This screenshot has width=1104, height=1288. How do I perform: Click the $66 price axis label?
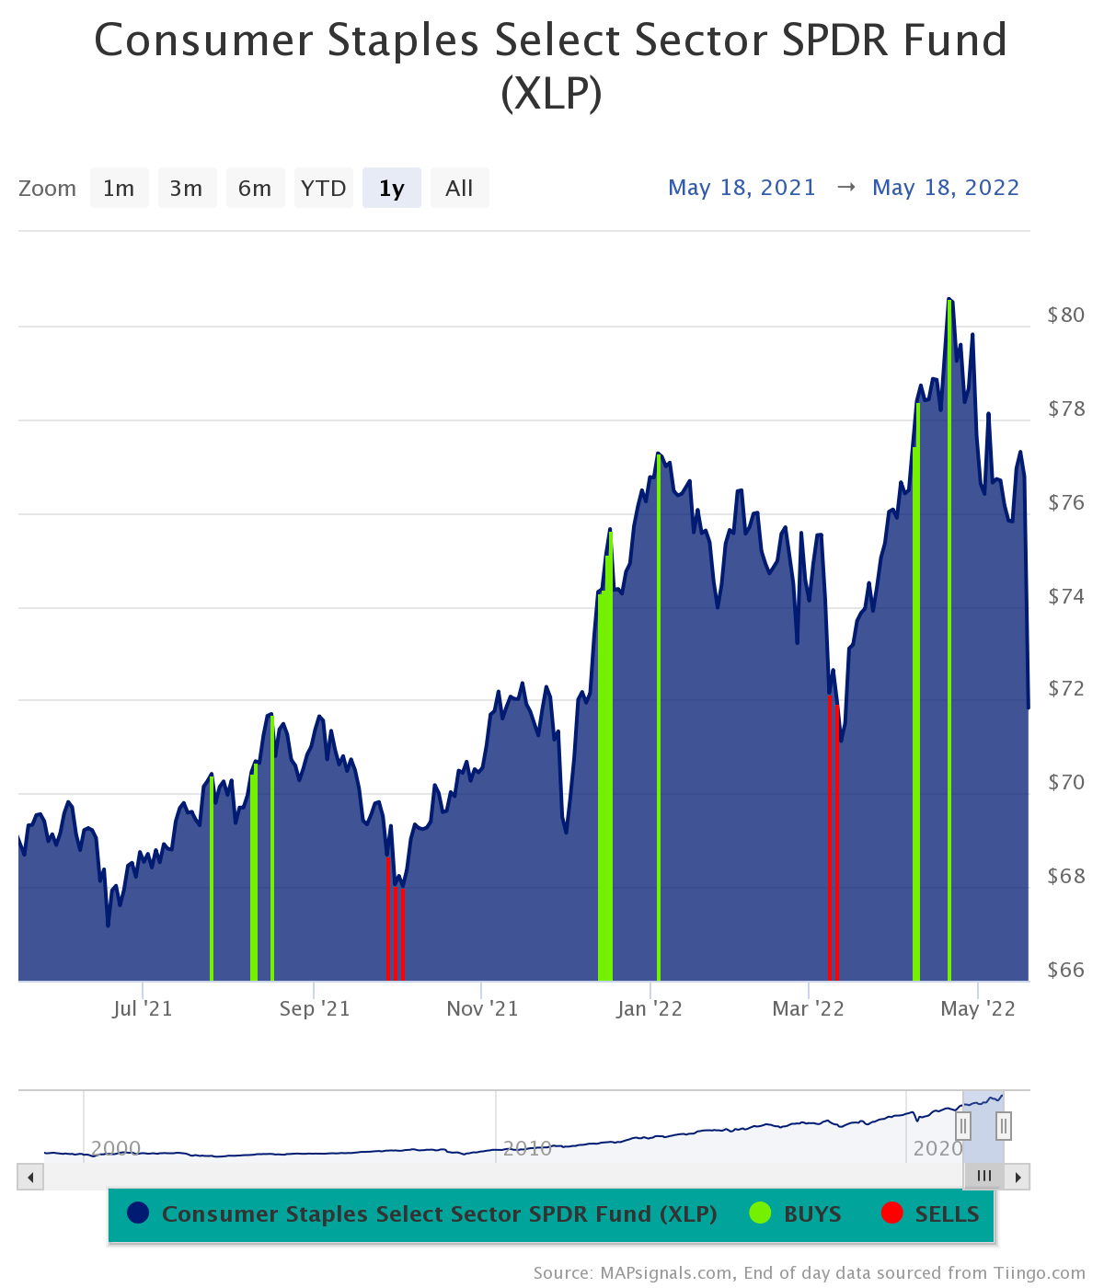(x=1066, y=970)
